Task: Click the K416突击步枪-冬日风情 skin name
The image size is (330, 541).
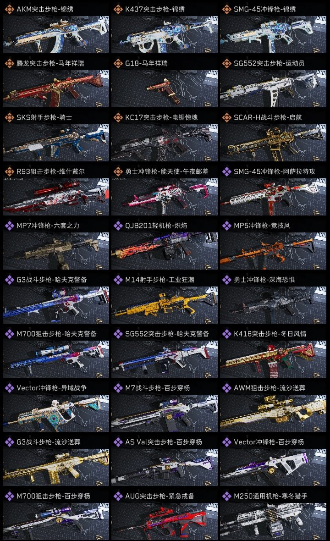Action: pos(270,334)
